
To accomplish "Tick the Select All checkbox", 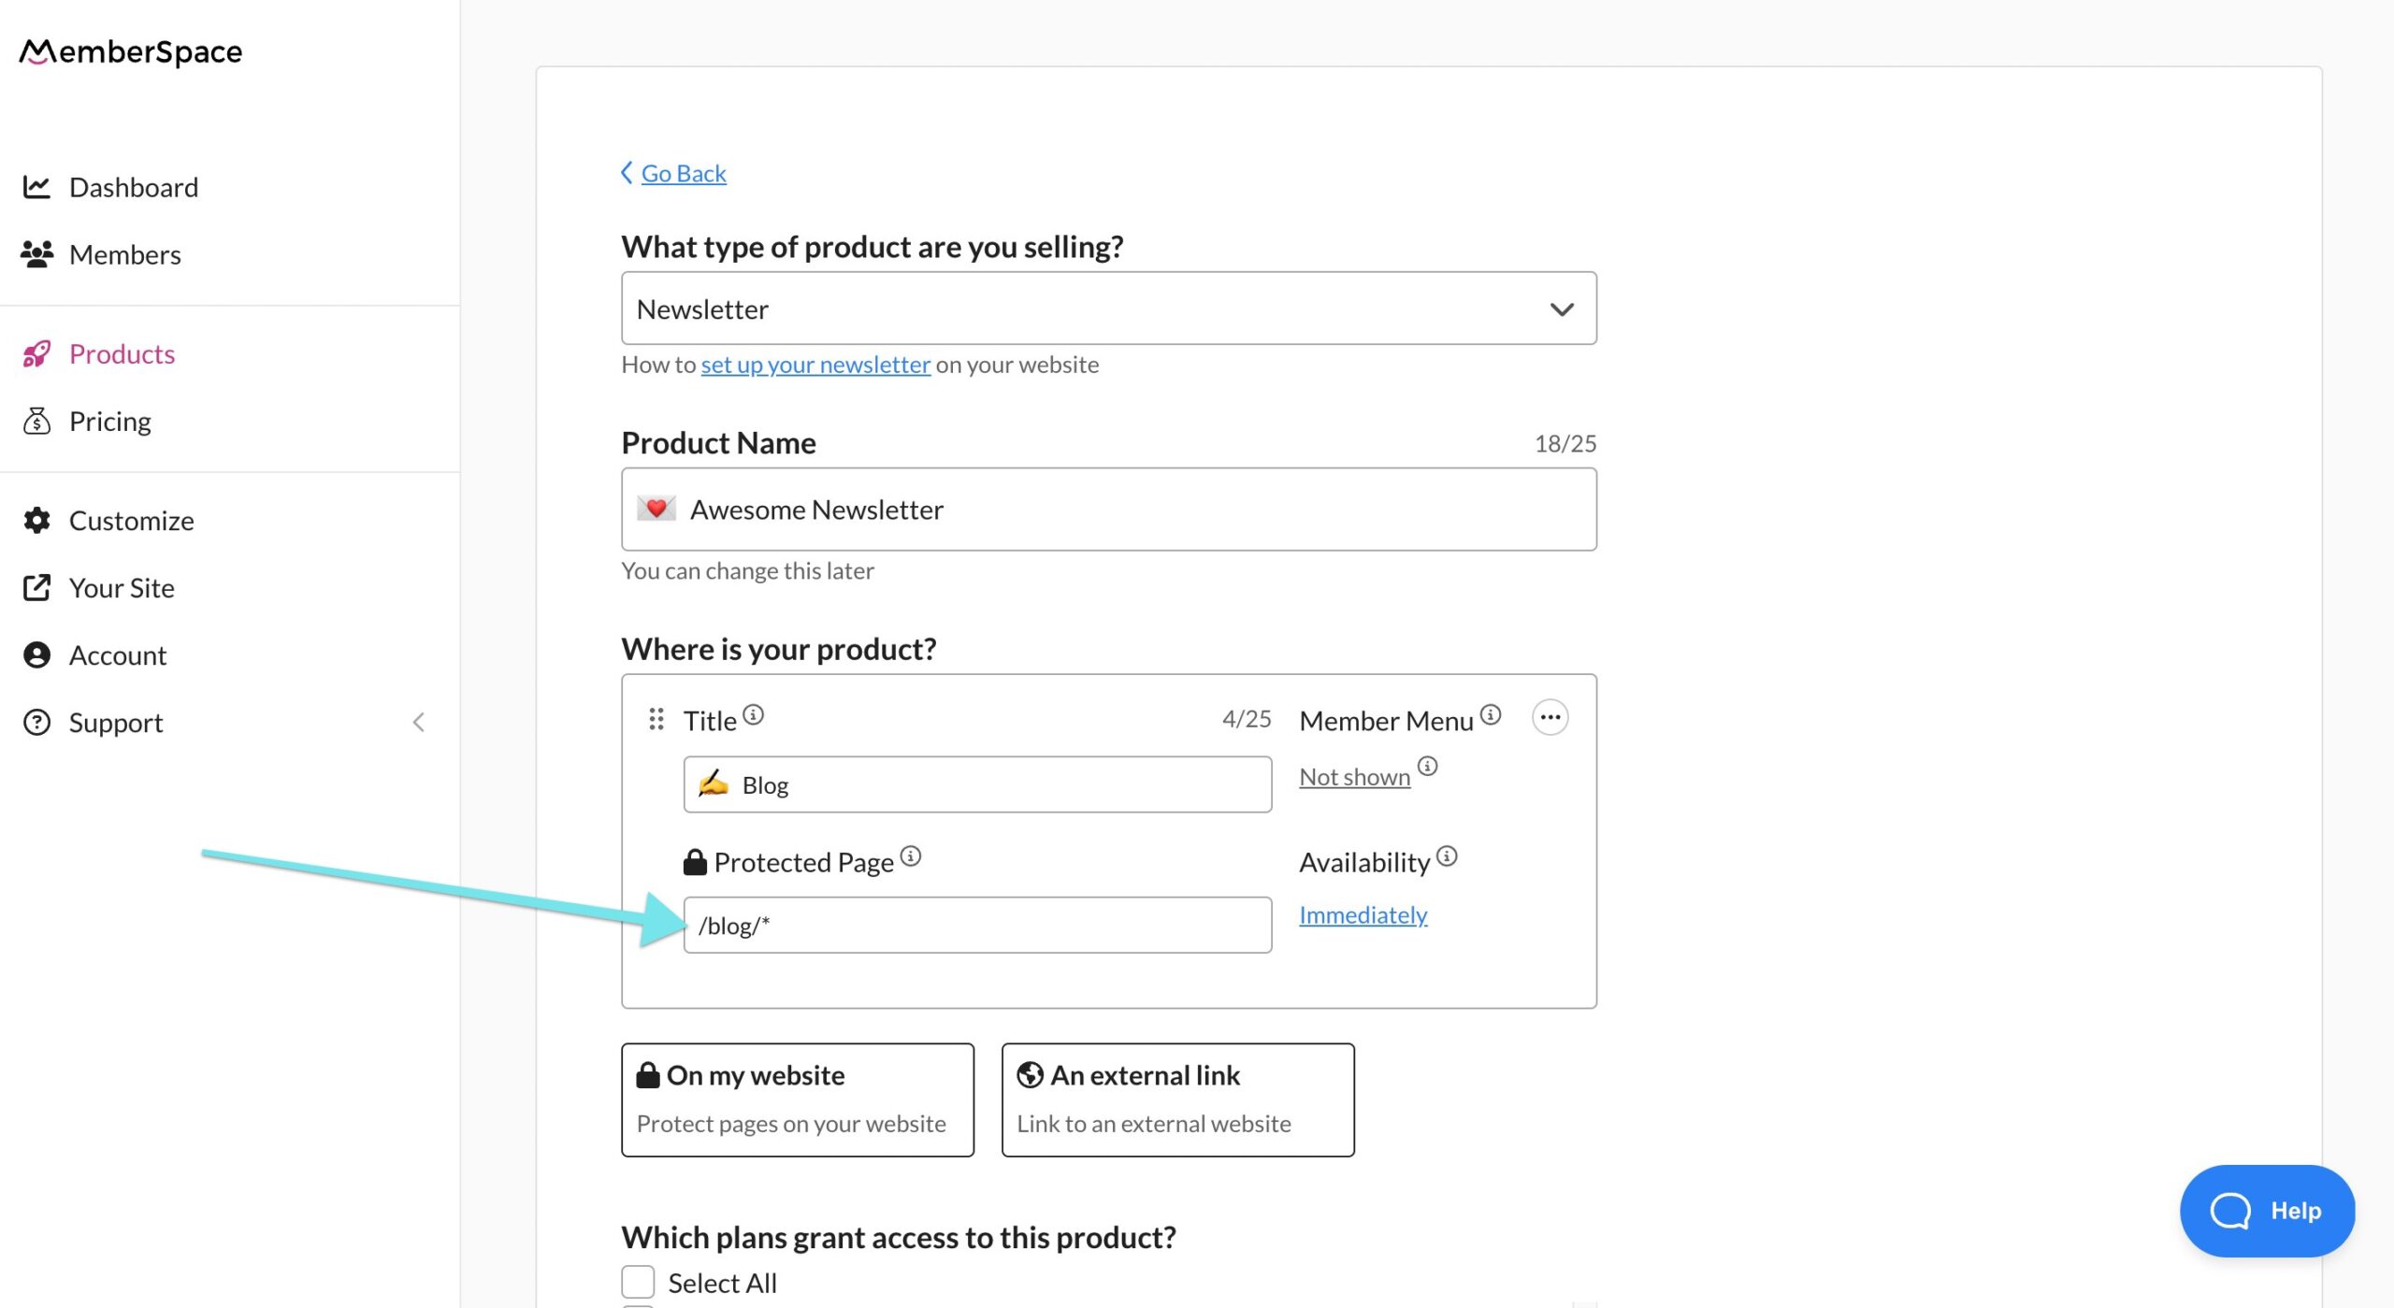I will pos(638,1282).
